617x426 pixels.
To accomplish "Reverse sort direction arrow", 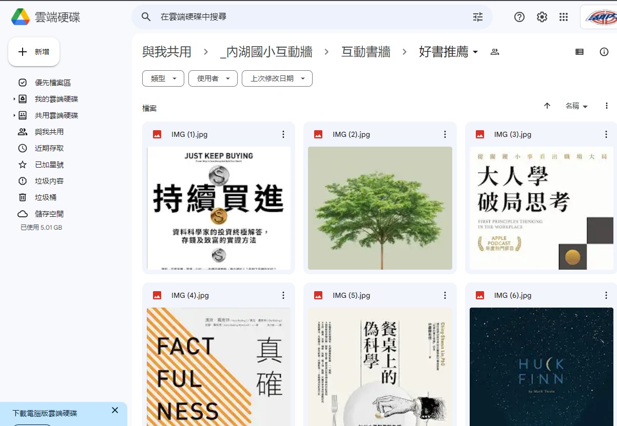I will pos(547,106).
